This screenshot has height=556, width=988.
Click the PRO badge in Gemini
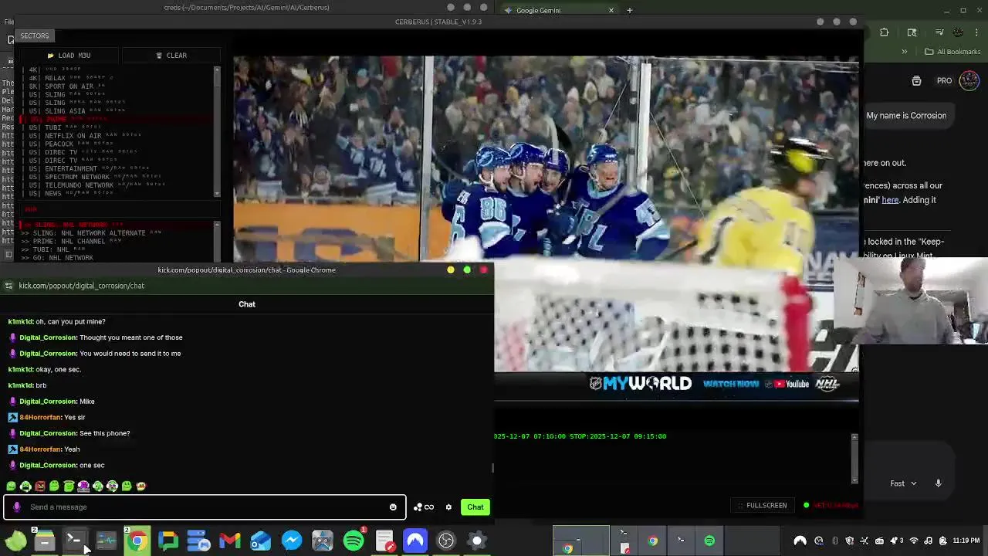[944, 80]
